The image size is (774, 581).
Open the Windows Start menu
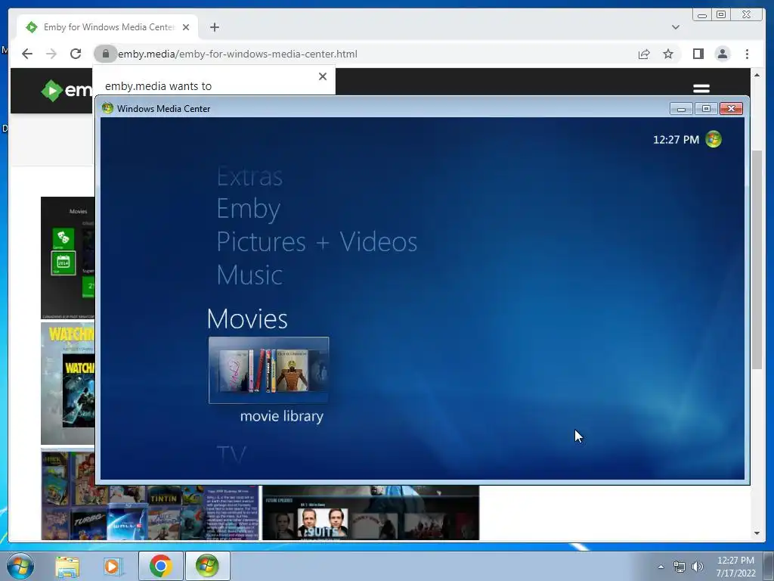pyautogui.click(x=20, y=566)
